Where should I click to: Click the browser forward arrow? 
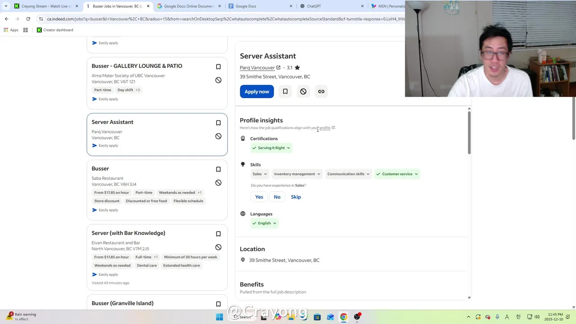click(17, 19)
